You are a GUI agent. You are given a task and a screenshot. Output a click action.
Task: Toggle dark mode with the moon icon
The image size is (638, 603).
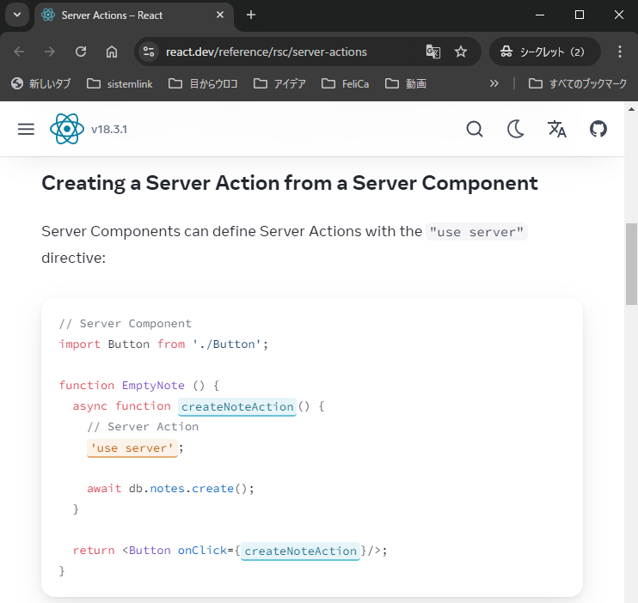516,130
